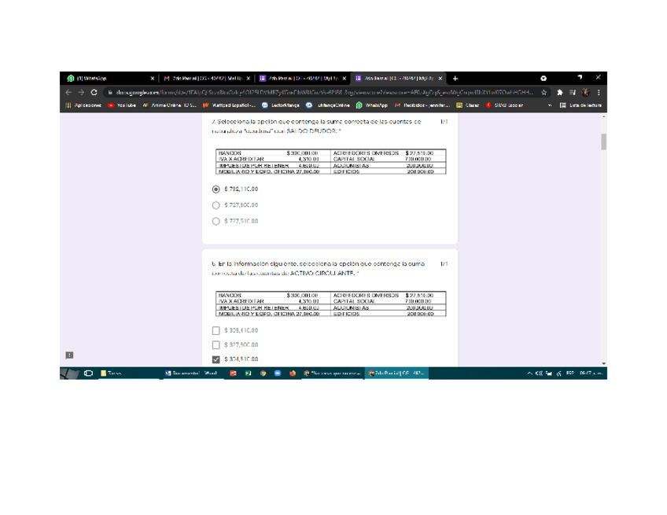Switch to the other Chrome window in taskbar
The width and height of the screenshot is (667, 515).
click(333, 373)
